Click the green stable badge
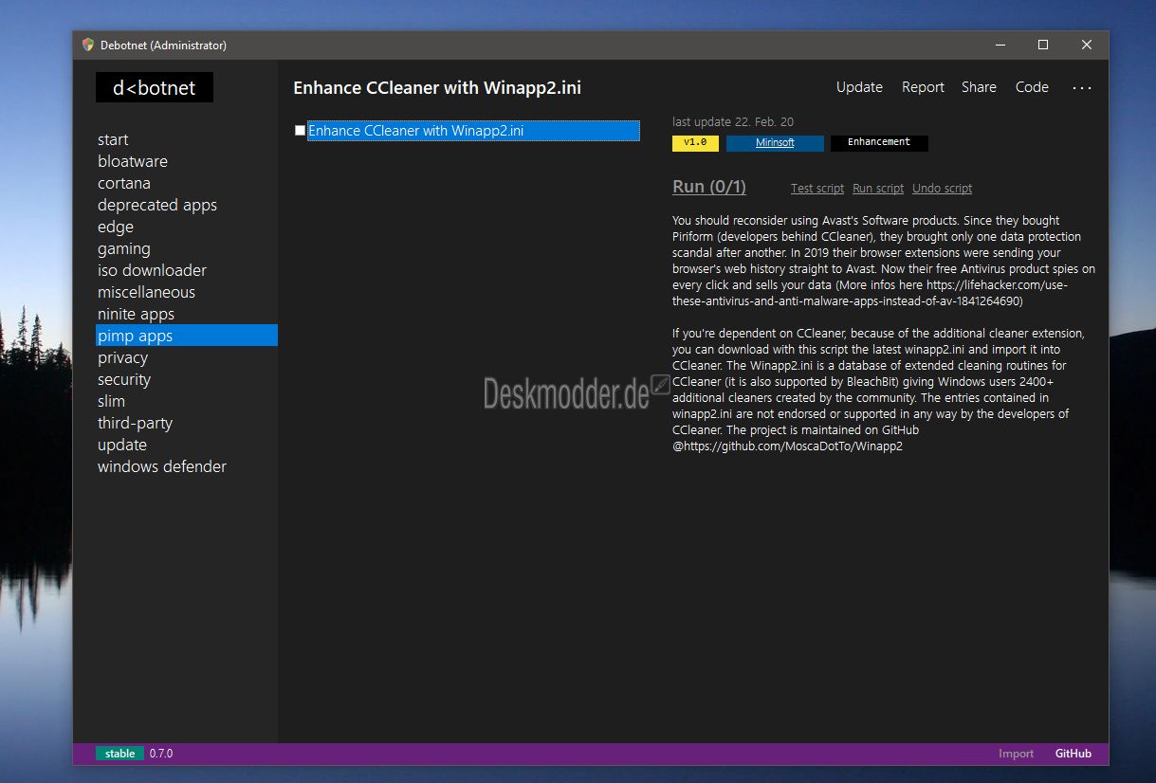 [x=119, y=754]
